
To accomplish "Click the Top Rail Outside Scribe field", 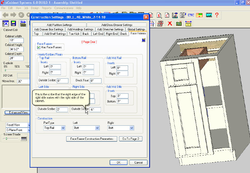I will [x=63, y=81].
